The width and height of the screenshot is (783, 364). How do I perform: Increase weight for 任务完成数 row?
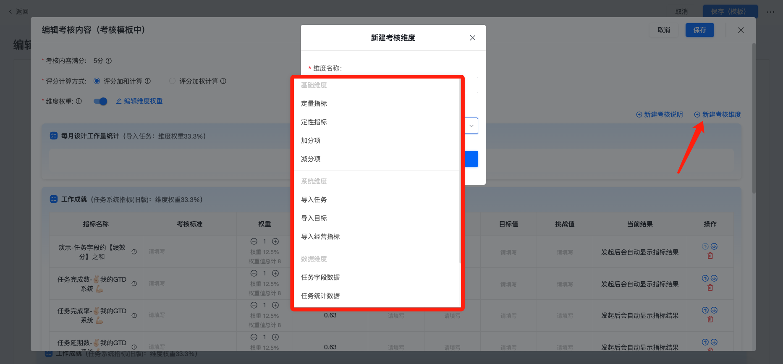275,273
